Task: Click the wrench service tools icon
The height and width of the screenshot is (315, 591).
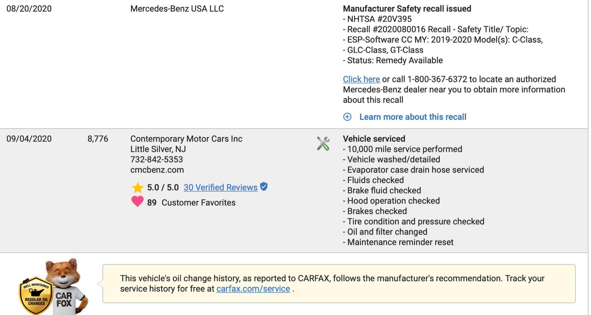Action: (323, 143)
